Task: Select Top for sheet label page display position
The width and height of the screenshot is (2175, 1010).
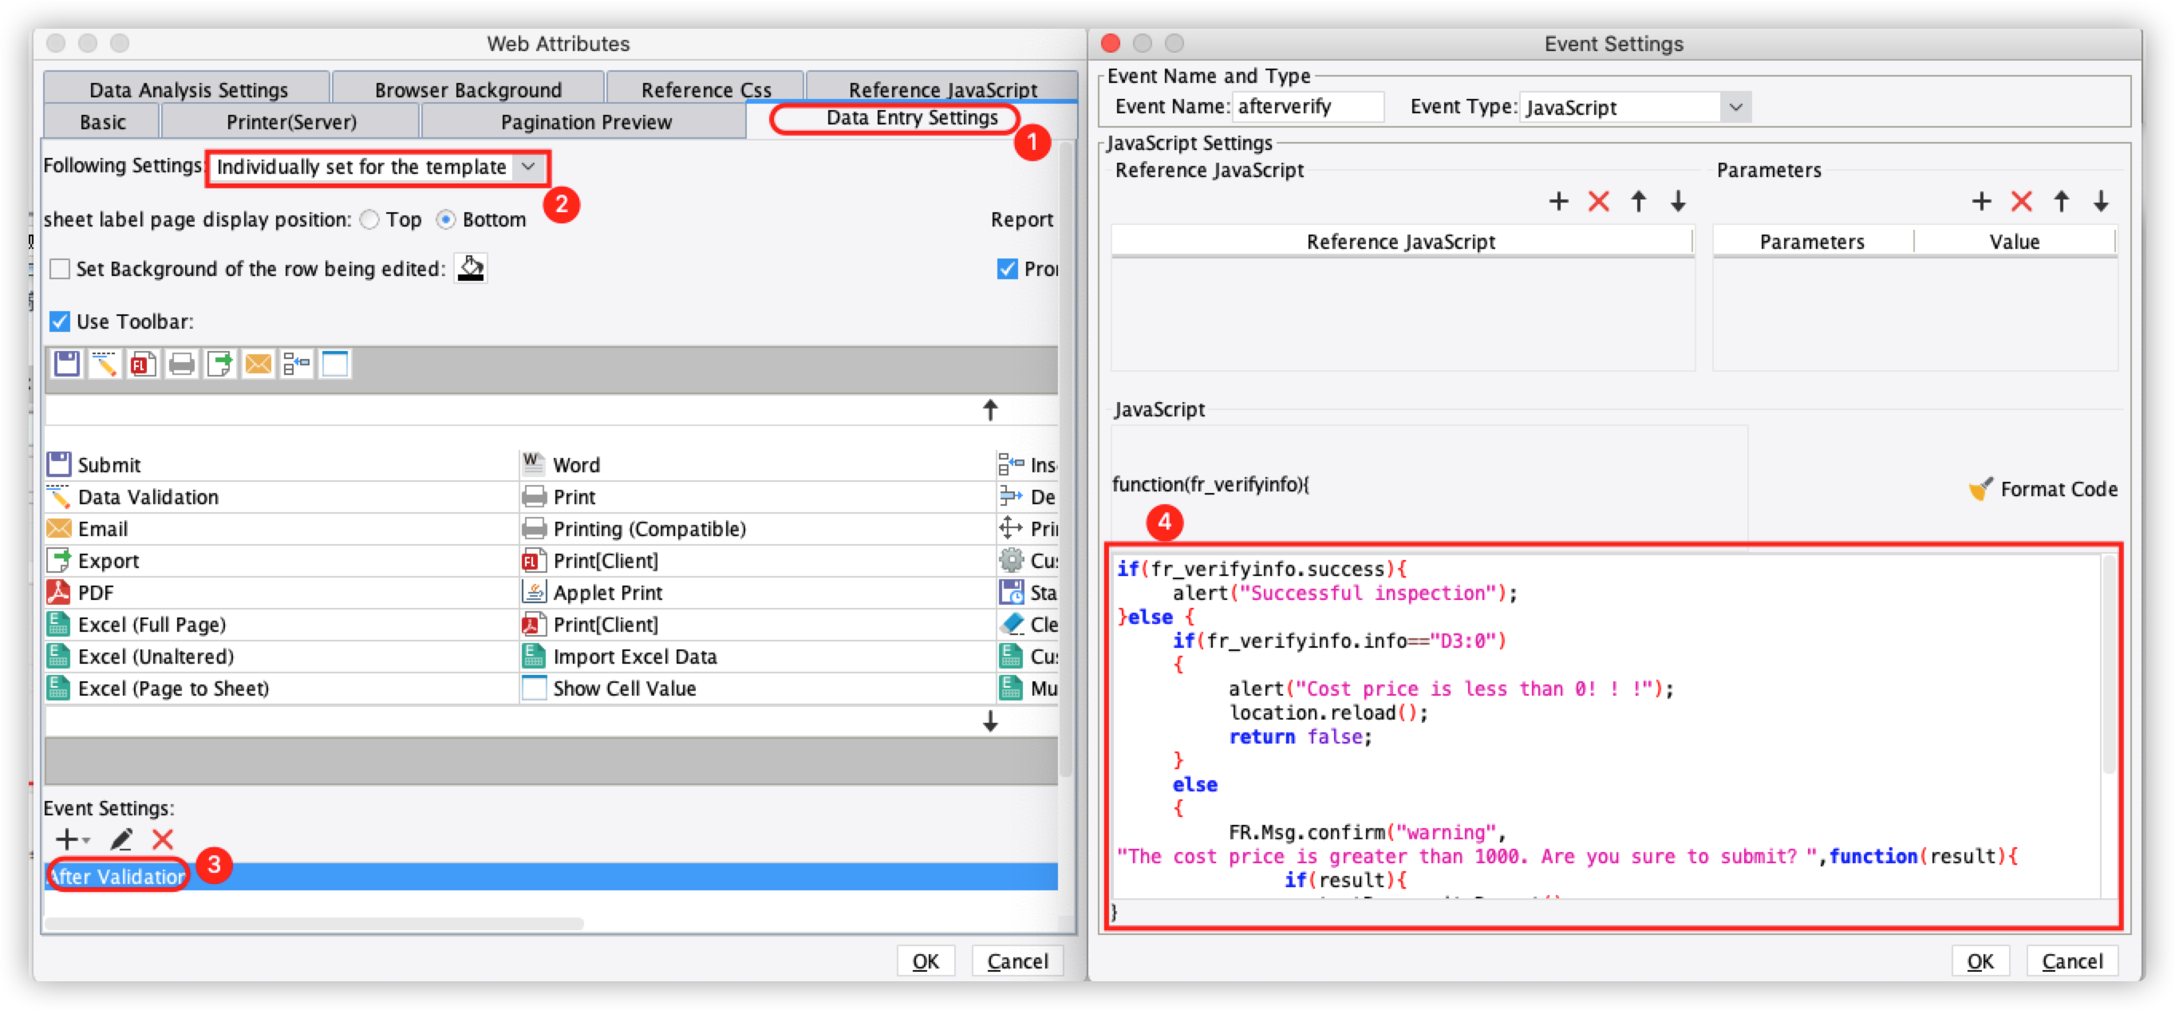Action: [x=369, y=219]
